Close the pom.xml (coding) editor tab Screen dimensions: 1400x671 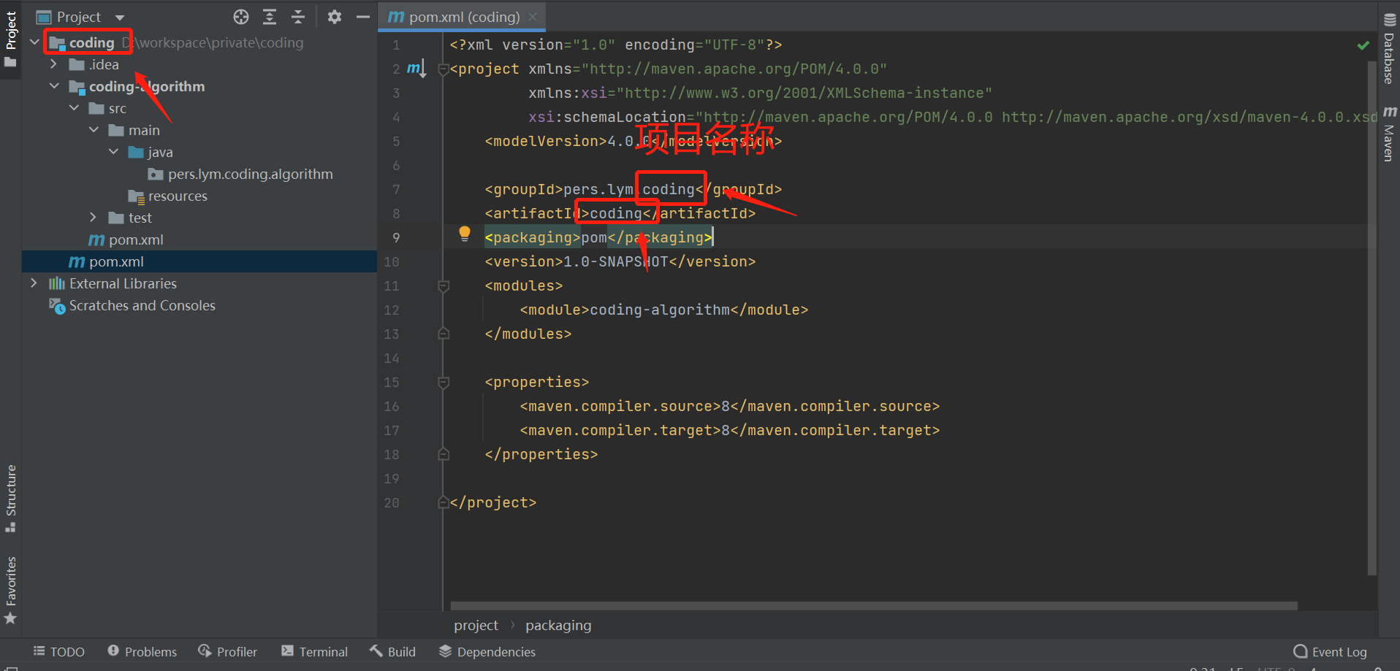pyautogui.click(x=533, y=17)
